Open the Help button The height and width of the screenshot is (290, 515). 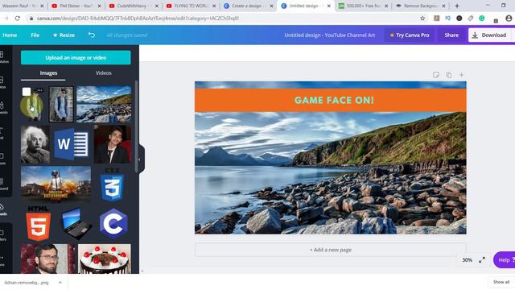(x=505, y=259)
